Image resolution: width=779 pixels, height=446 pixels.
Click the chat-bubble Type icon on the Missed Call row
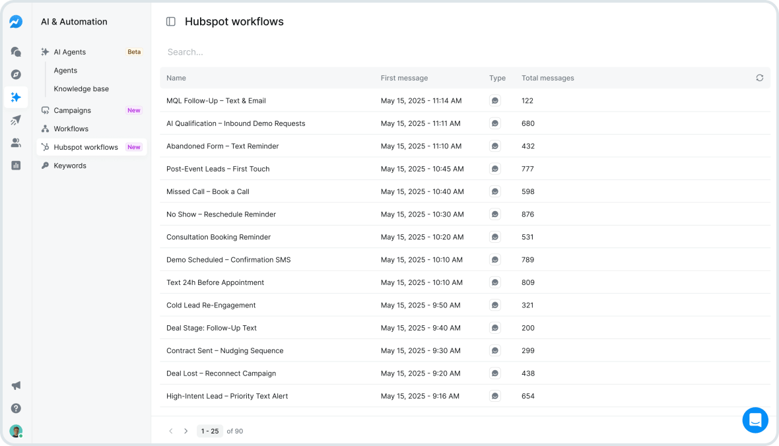click(495, 191)
